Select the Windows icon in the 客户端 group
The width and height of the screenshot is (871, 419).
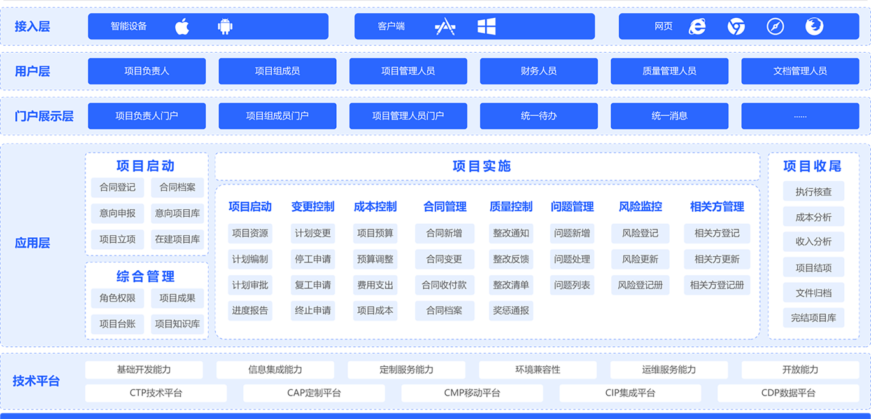coord(487,26)
